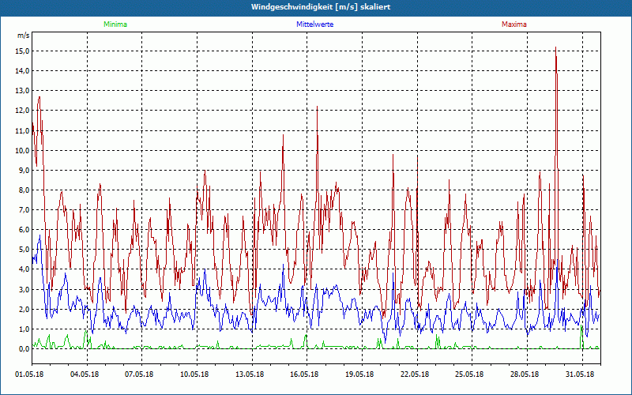Viewport: 632px width, 395px height.
Task: Click the 13.05.18 date label
Action: [250, 374]
